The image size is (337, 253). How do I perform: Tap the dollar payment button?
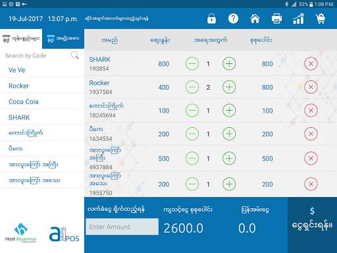pyautogui.click(x=312, y=225)
